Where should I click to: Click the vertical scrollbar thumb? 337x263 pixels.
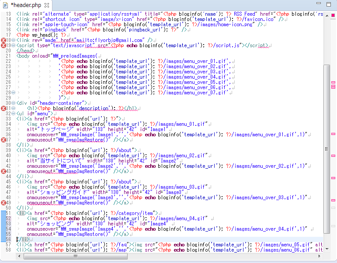click(327, 149)
